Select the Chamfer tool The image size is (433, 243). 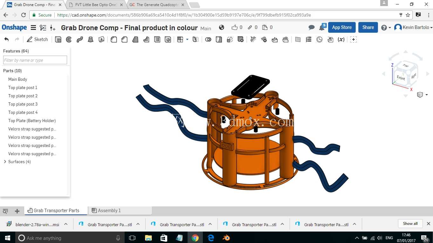coord(125,39)
